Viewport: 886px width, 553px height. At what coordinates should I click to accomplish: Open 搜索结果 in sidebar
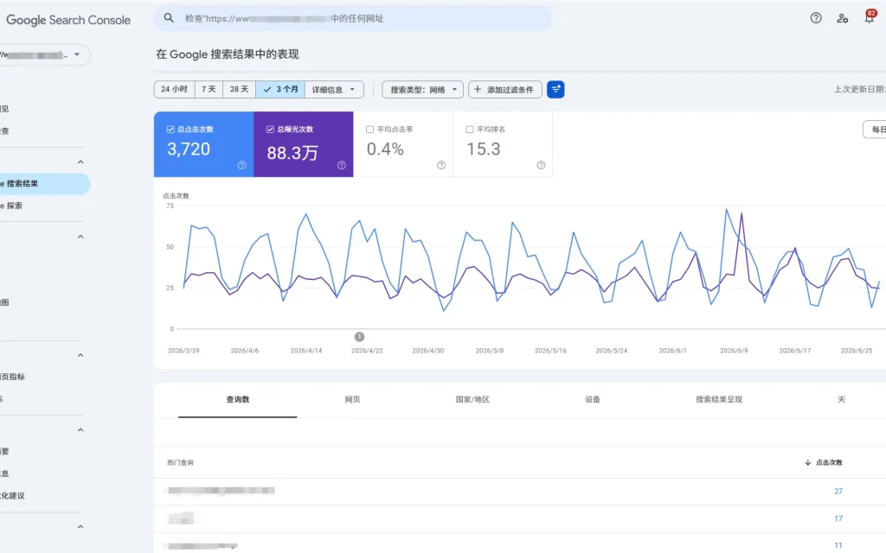44,184
